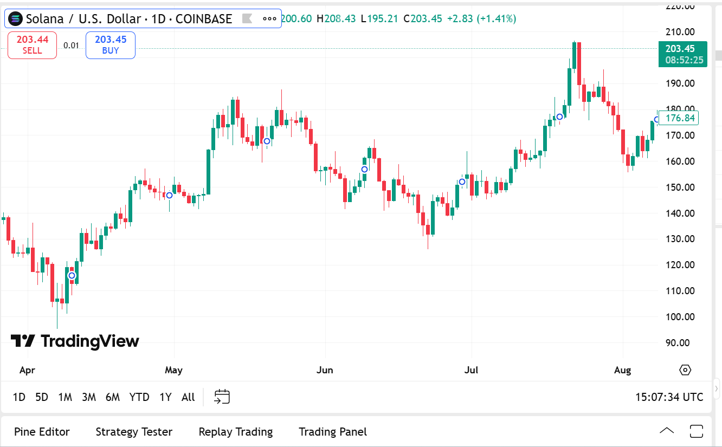This screenshot has height=447, width=722.
Task: Click the BUY 203.45 button
Action: 111,45
